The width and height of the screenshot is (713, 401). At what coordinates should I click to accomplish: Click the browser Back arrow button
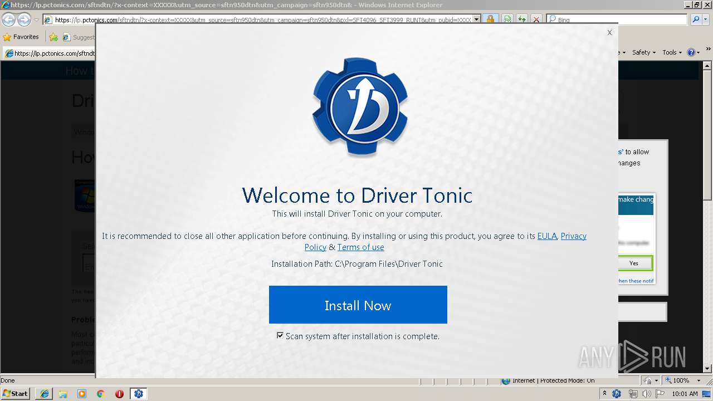point(9,20)
